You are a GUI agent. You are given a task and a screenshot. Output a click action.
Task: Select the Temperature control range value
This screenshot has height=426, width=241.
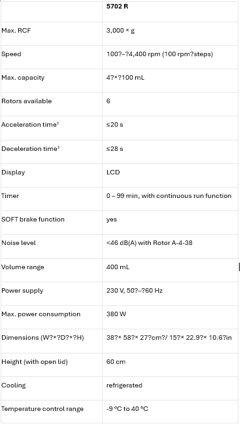point(127,409)
